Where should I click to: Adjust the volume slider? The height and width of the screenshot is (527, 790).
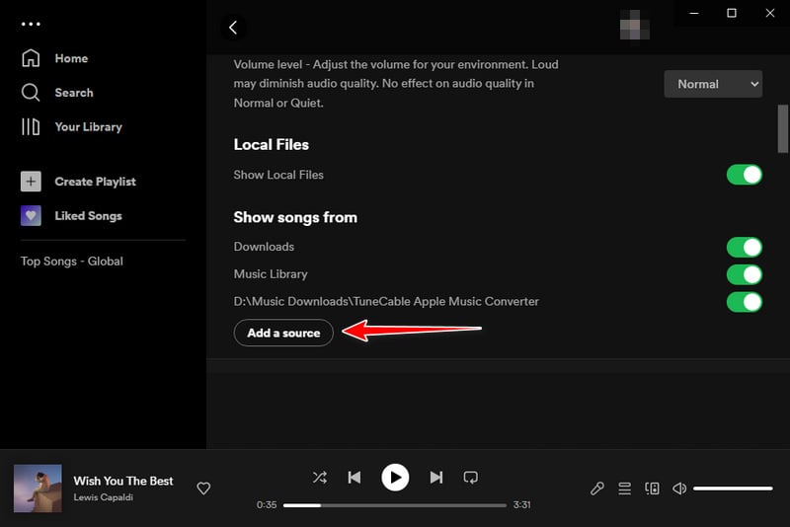[x=733, y=489]
